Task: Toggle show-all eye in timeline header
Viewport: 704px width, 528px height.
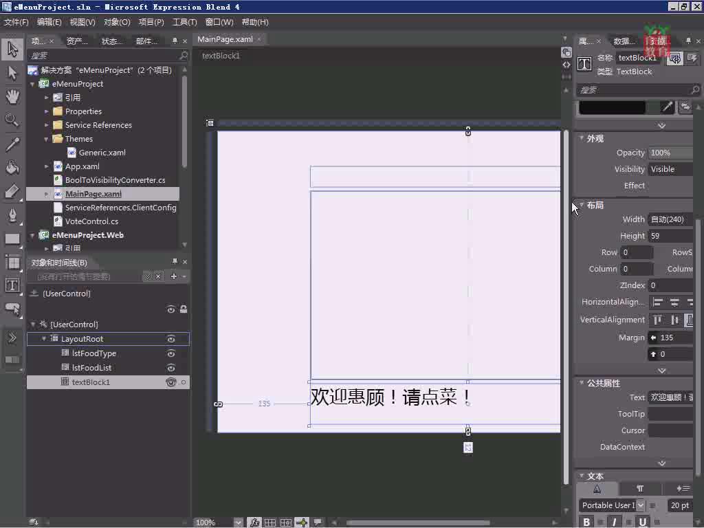Action: 171,309
